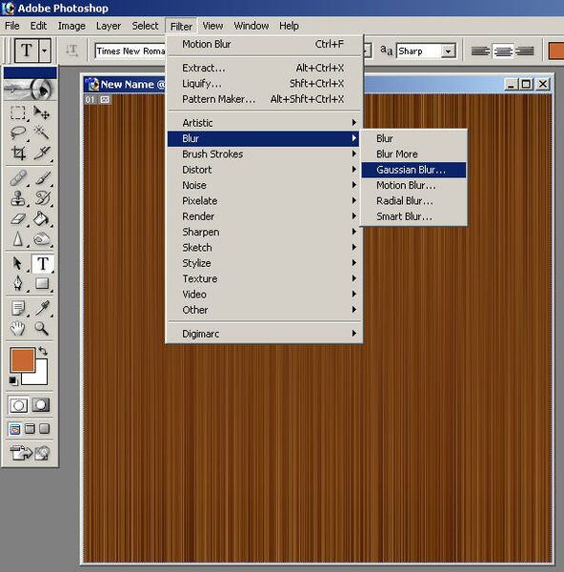Image resolution: width=564 pixels, height=572 pixels.
Task: Select the History Brush tool
Action: point(41,198)
